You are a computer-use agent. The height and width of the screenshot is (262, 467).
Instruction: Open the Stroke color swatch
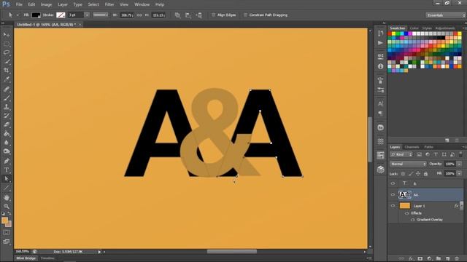click(61, 15)
